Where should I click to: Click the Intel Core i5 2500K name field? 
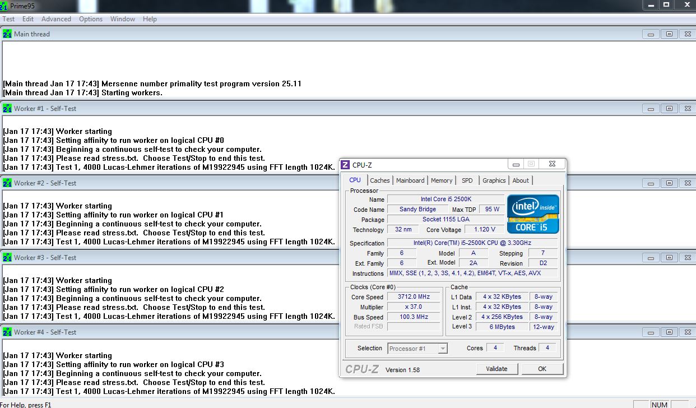446,200
